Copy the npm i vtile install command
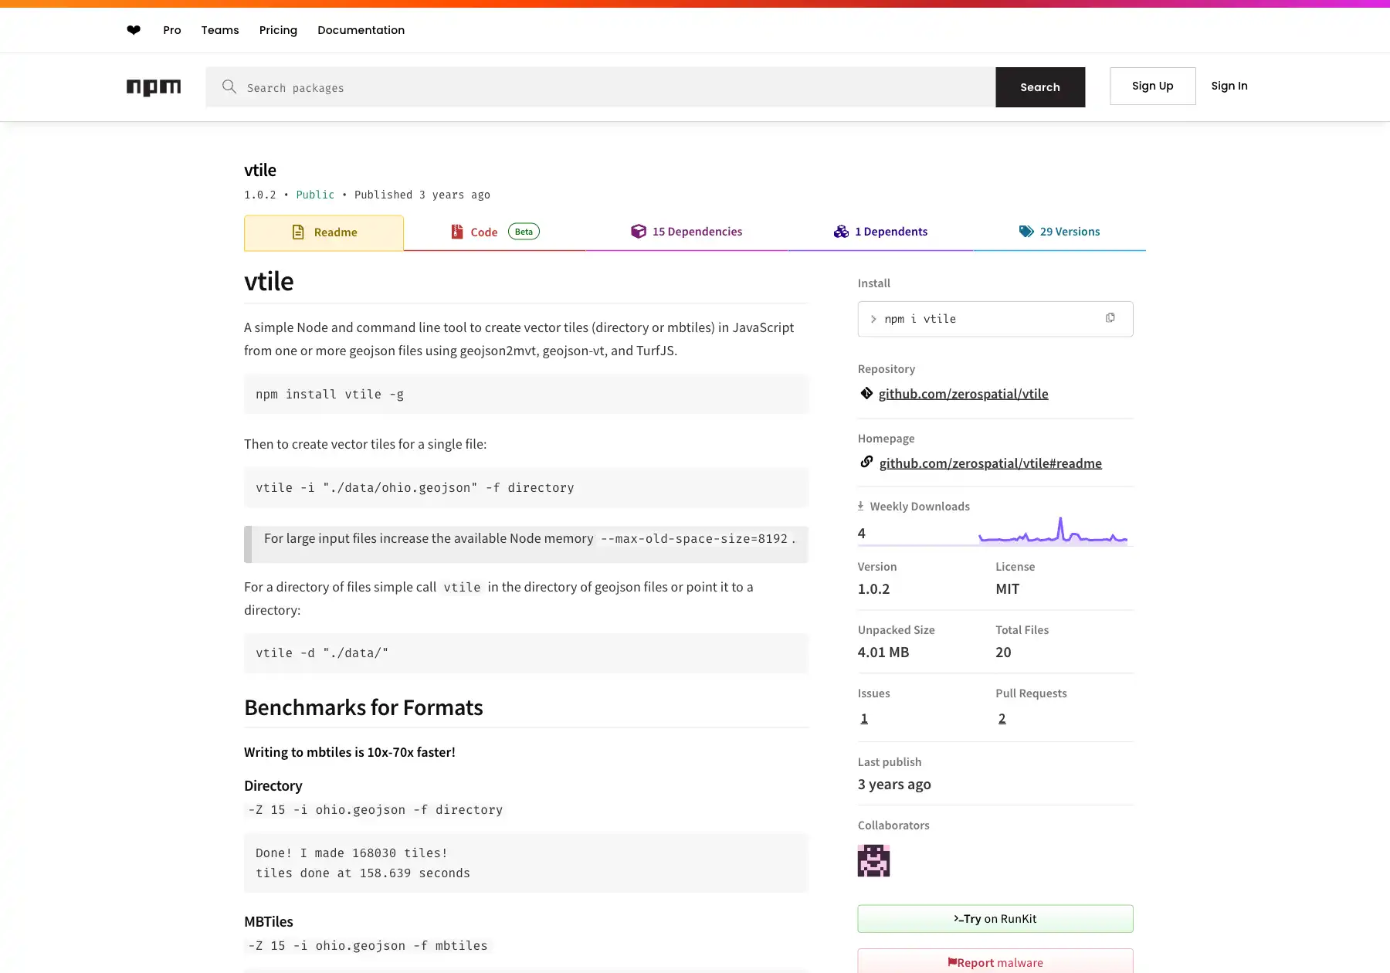Screen dimensions: 1390x973 (x=1110, y=318)
